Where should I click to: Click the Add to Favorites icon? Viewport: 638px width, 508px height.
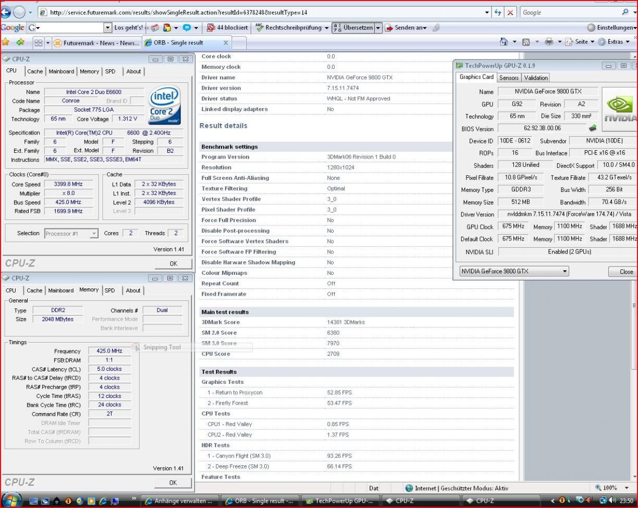point(20,42)
